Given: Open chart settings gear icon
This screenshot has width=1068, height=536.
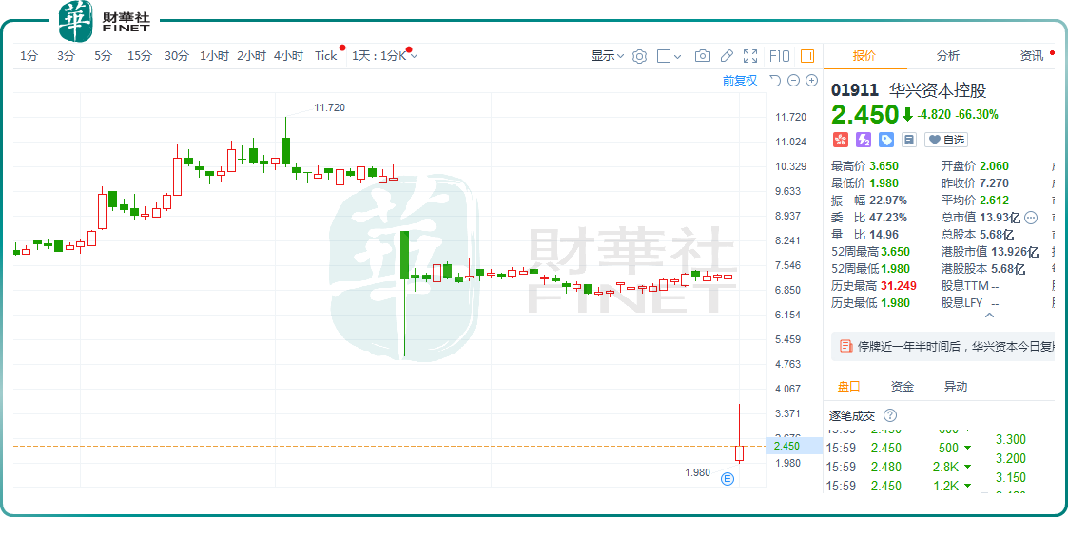Looking at the screenshot, I should (639, 56).
